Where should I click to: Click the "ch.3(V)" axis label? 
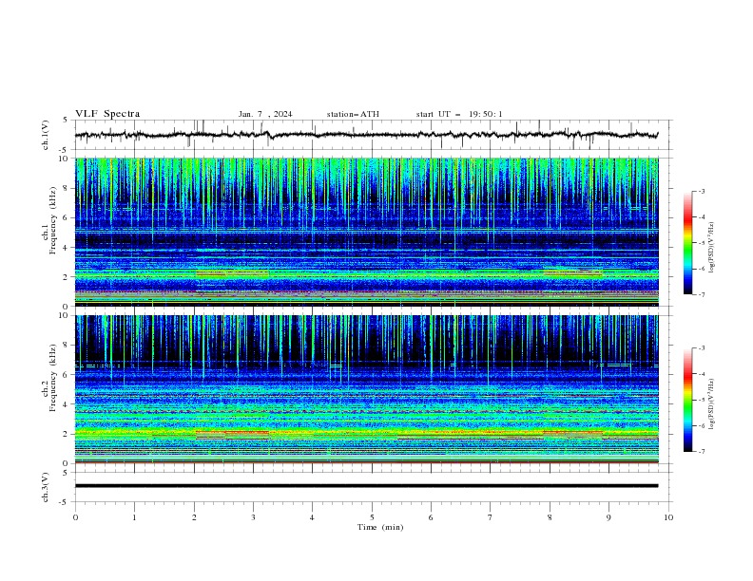tap(46, 487)
